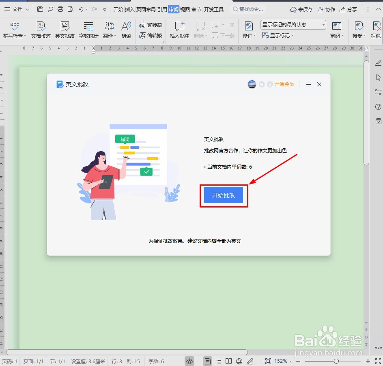Click the 英文批改 English correction icon
Viewport: 383px width, 366px height.
65,28
